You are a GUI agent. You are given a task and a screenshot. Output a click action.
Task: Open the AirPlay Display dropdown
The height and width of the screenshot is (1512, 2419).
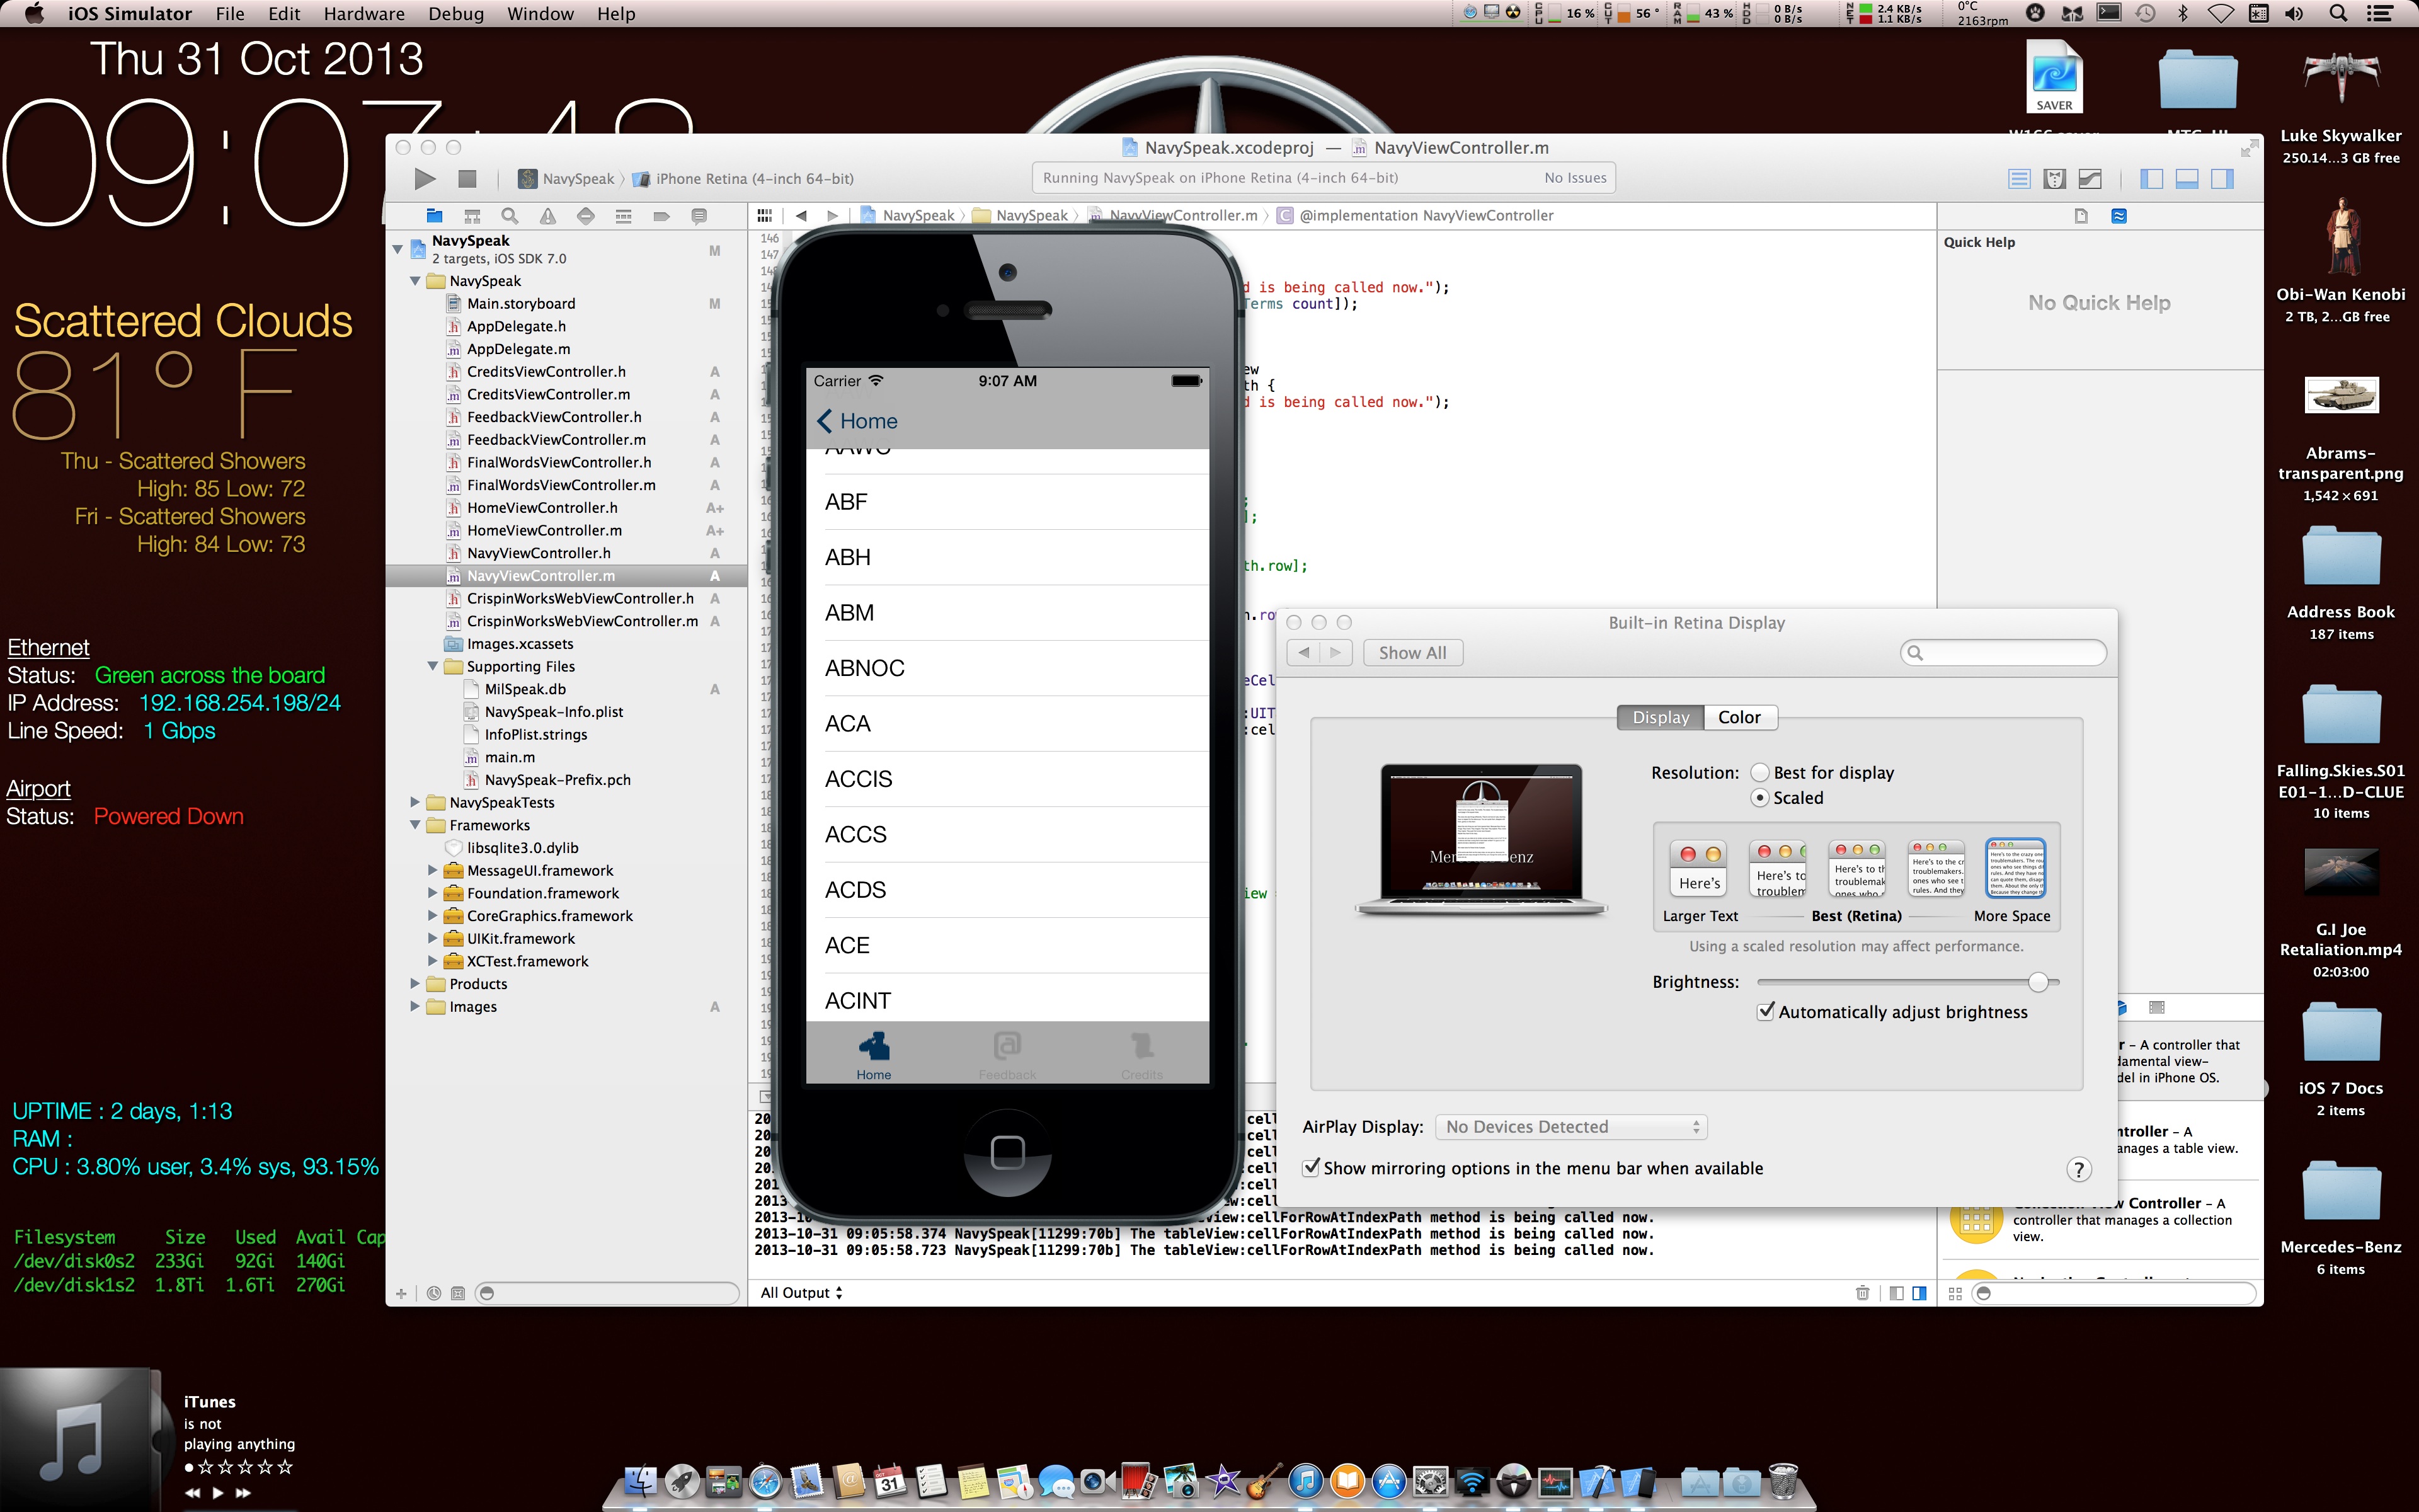1570,1127
